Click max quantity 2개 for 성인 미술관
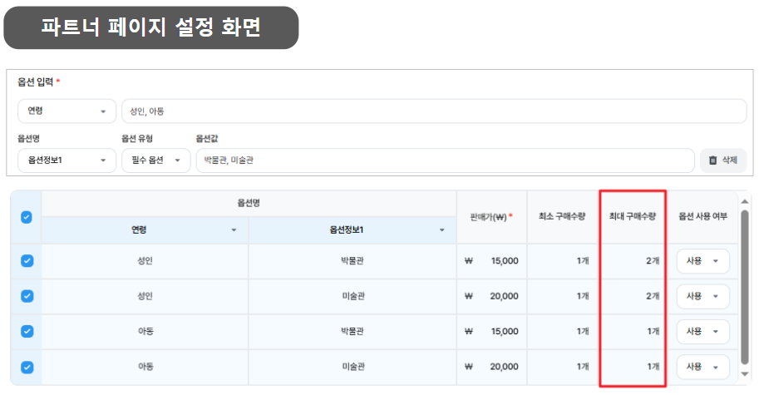759x395 pixels. click(652, 296)
